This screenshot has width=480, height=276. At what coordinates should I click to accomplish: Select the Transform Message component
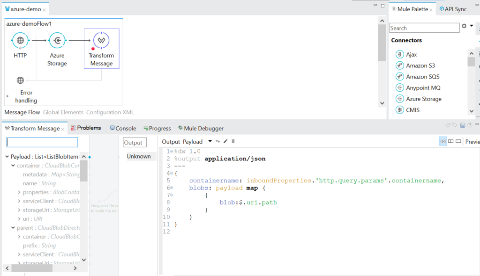click(x=101, y=40)
